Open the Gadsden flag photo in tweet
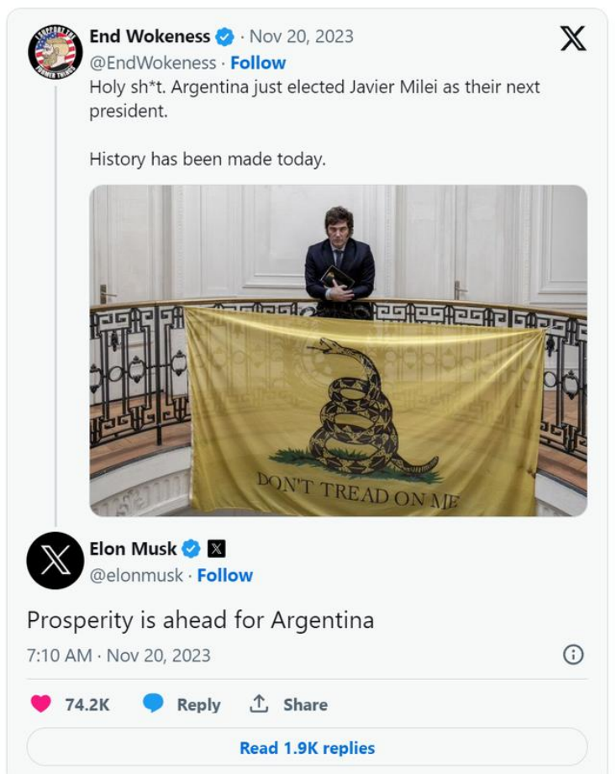The height and width of the screenshot is (774, 616). [x=339, y=350]
